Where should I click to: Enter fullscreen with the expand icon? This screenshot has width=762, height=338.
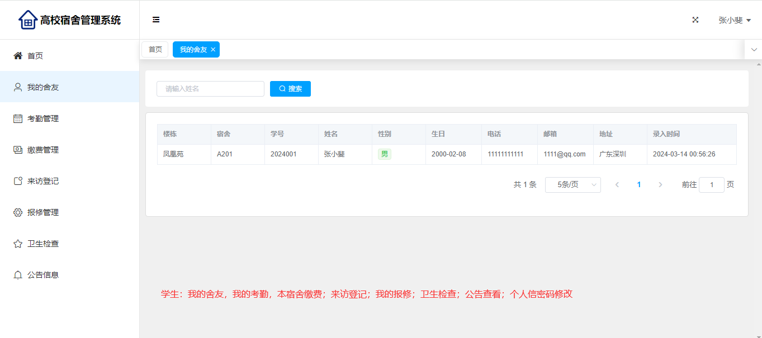pos(695,20)
